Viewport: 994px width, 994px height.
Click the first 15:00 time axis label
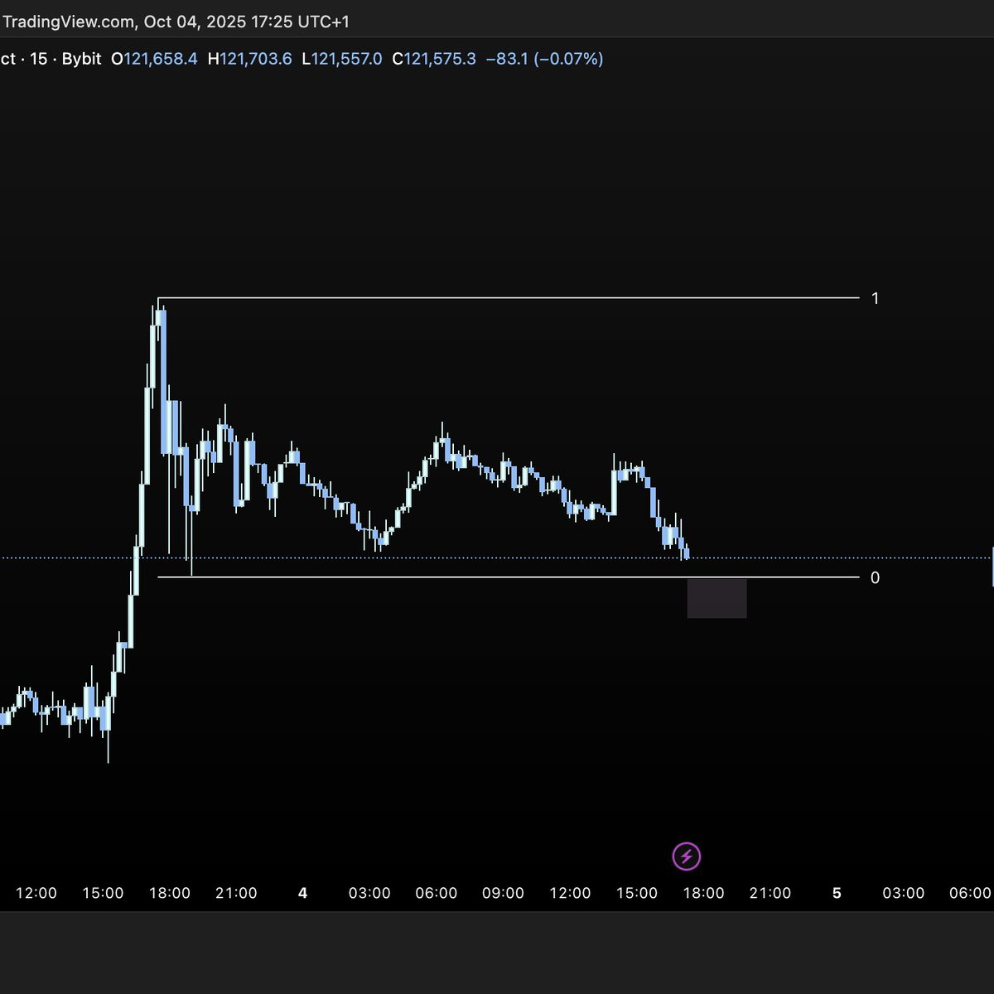pyautogui.click(x=104, y=893)
